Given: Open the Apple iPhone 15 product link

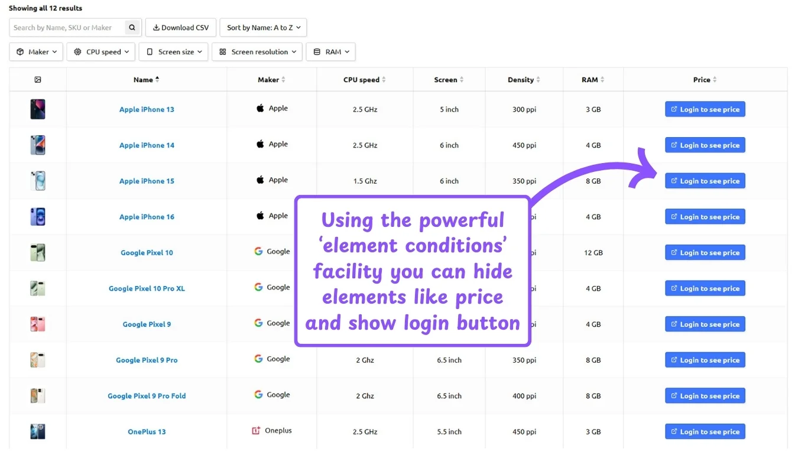Looking at the screenshot, I should (x=147, y=181).
